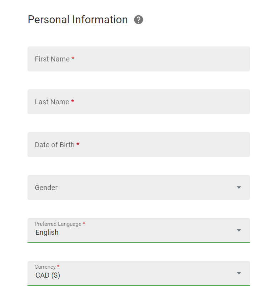Screen dimensions: 280x303
Task: Click the Date of Birth label text
Action: point(55,145)
